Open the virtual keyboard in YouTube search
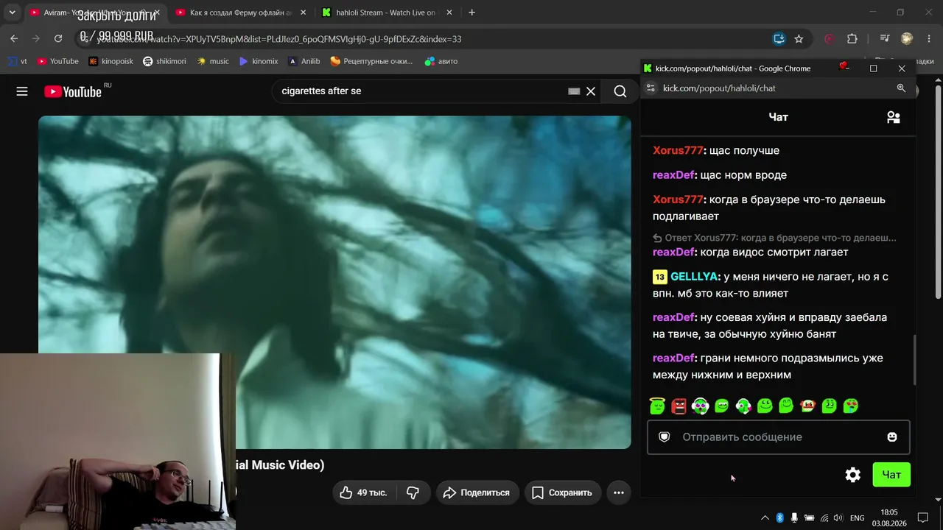The height and width of the screenshot is (530, 943). (574, 91)
